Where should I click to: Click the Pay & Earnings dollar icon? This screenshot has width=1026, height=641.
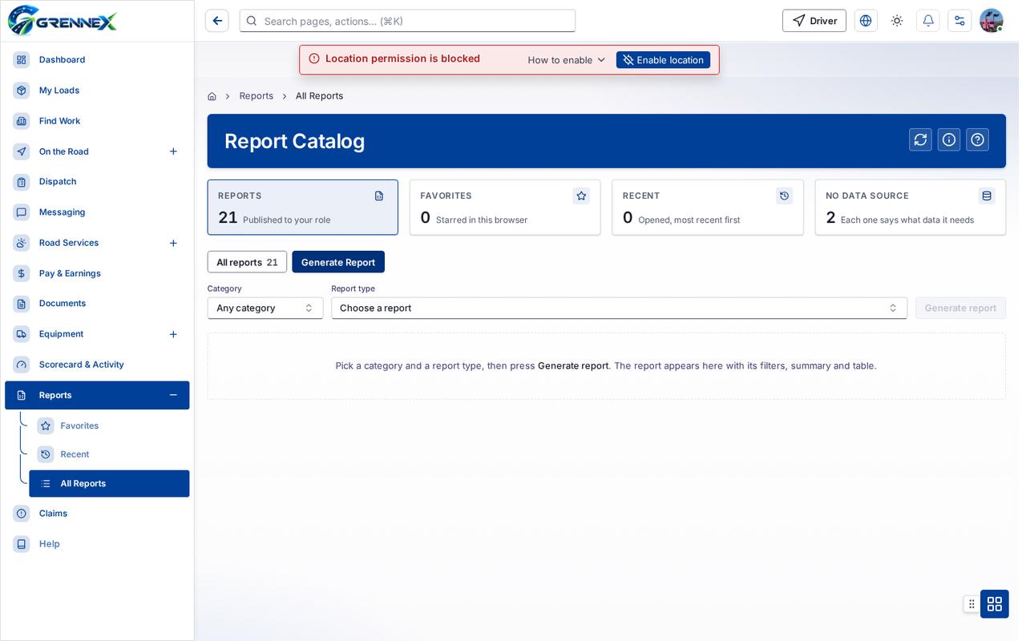(22, 273)
